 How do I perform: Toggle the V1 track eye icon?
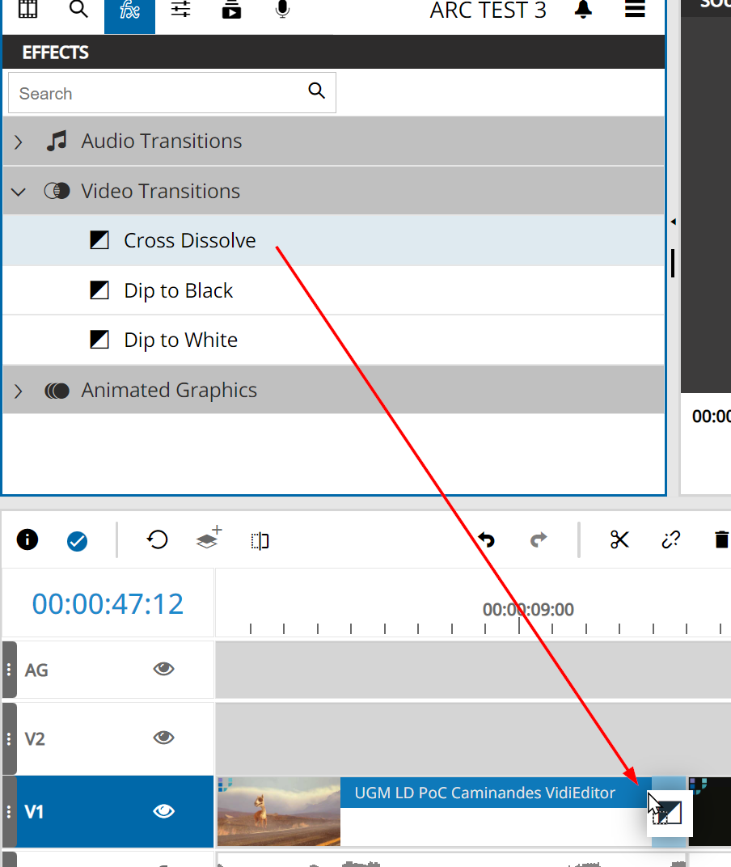click(x=163, y=811)
